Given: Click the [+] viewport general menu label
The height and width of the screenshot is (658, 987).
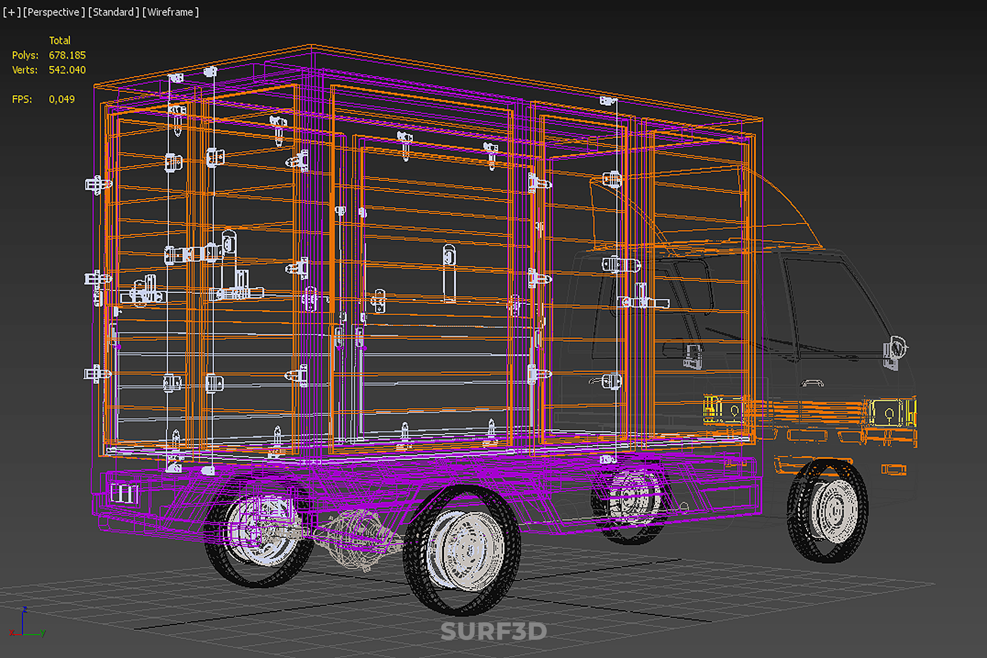Looking at the screenshot, I should tap(11, 12).
